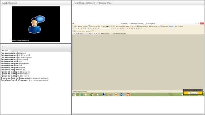
Task: Click the question-mark help icon in toolbar
Action: click(x=142, y=28)
